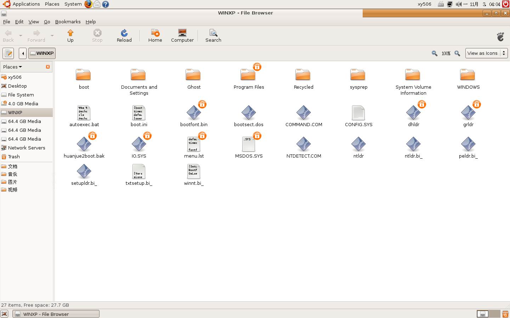Select File System in sidebar

pos(27,95)
